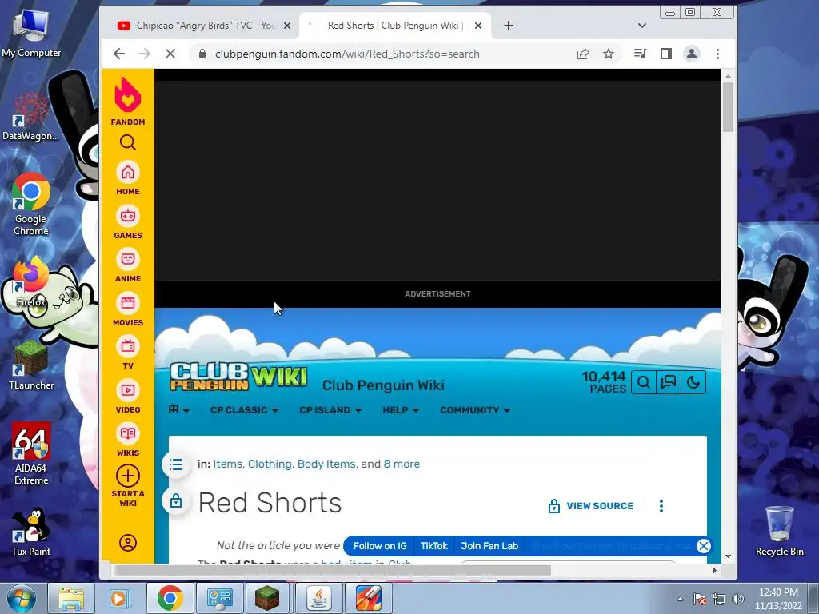Open the user profile icon in Fandom sidebar
819x614 pixels.
pyautogui.click(x=128, y=543)
